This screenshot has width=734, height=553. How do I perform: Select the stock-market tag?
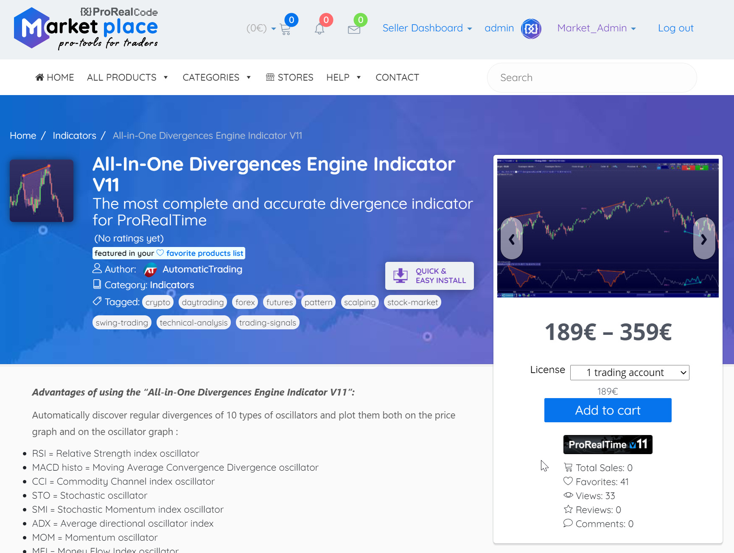tap(412, 302)
